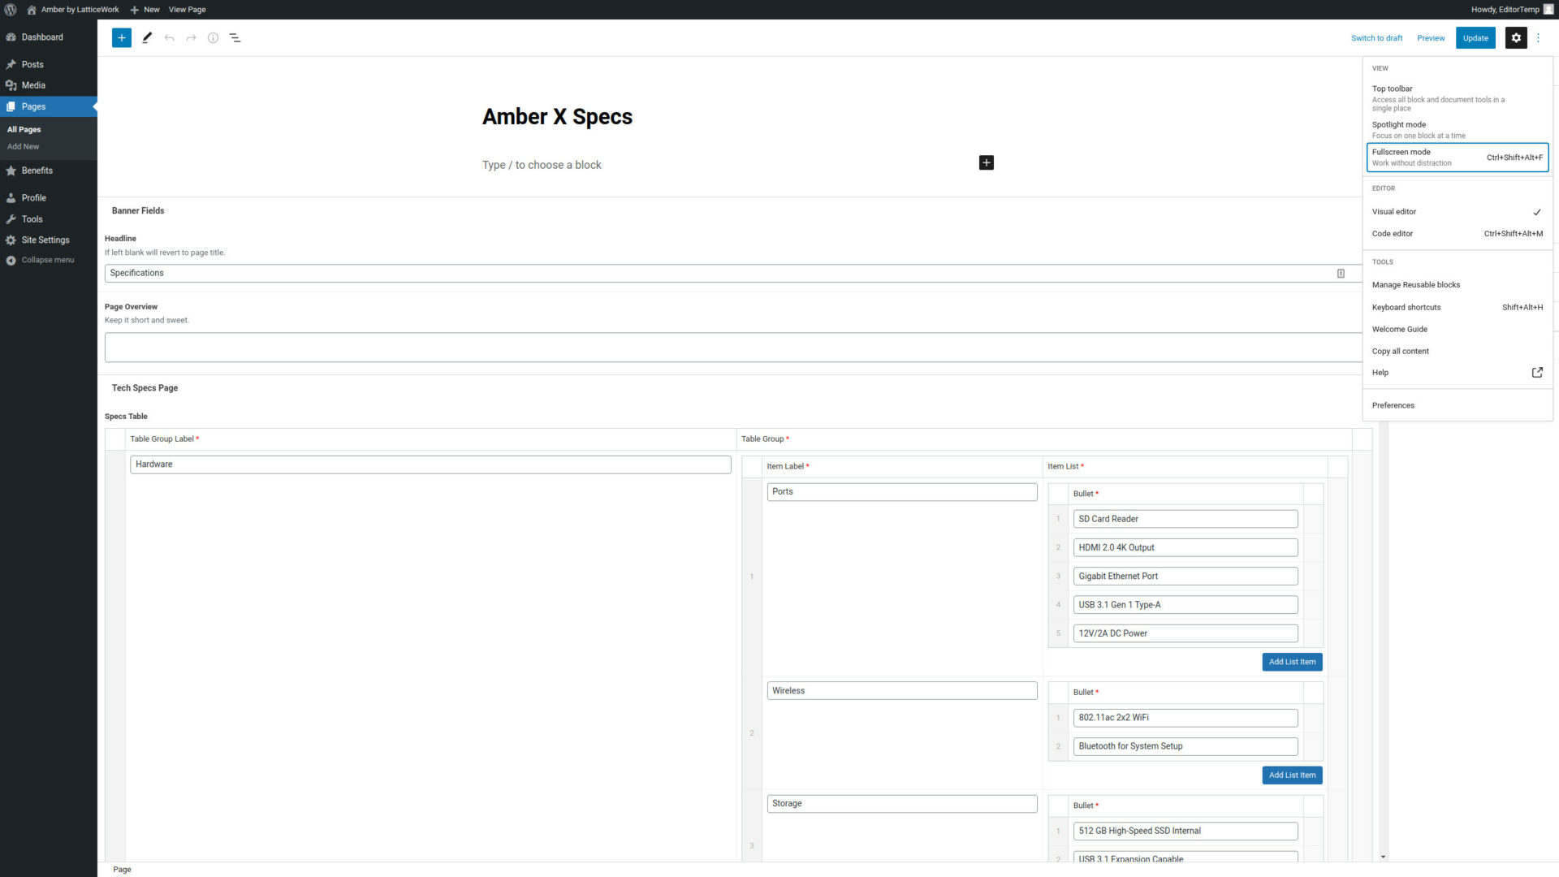Click the Storage item label field
This screenshot has width=1559, height=877.
[902, 804]
